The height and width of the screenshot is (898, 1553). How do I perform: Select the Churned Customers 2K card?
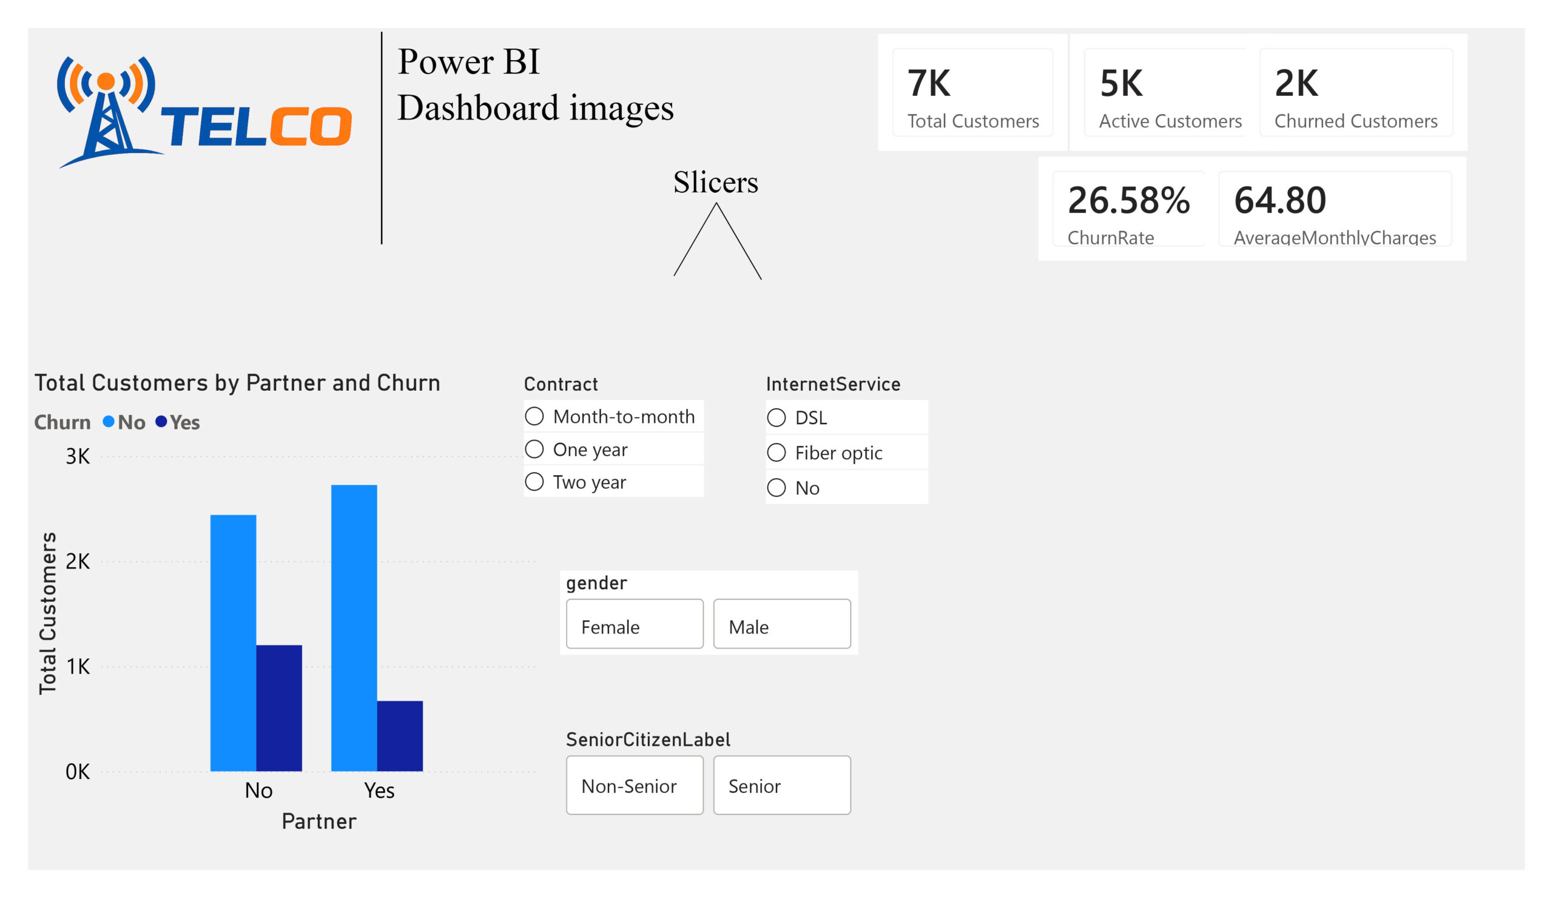tap(1356, 92)
